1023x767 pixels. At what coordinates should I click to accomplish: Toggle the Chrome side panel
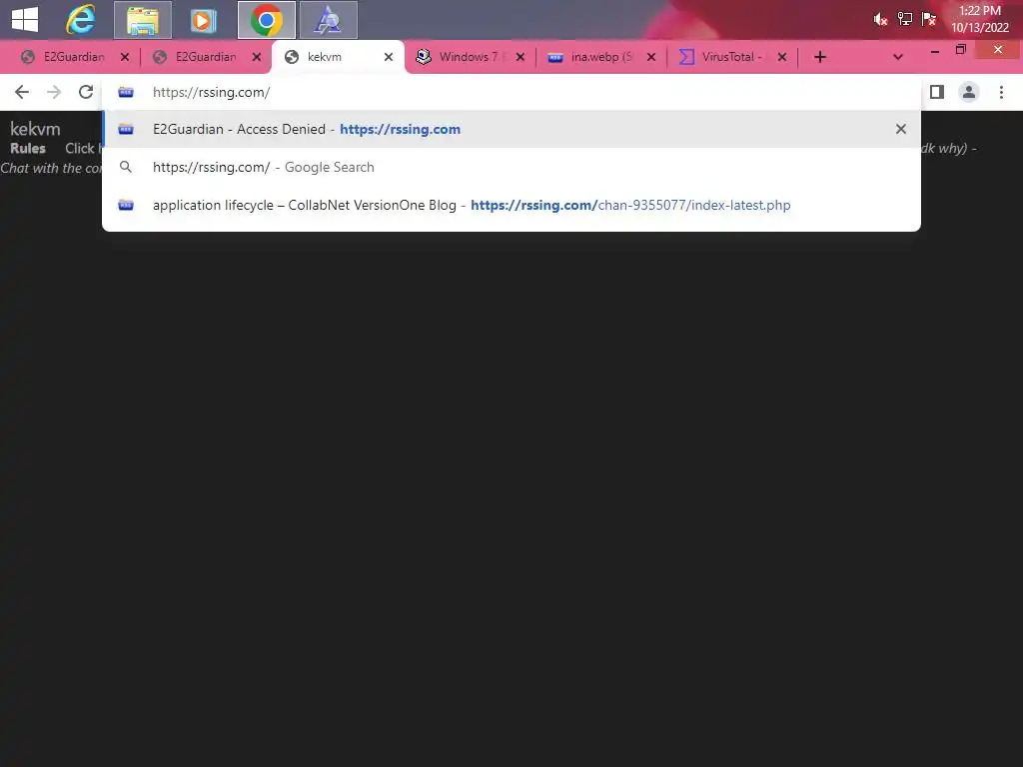(937, 92)
